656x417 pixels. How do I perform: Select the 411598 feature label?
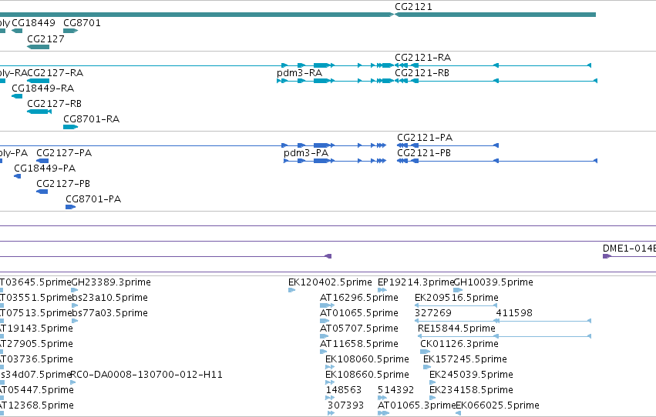click(514, 313)
